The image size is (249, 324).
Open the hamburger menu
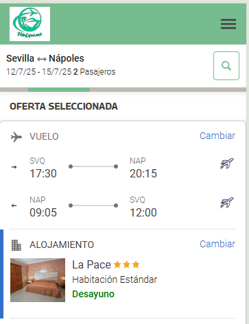[228, 24]
